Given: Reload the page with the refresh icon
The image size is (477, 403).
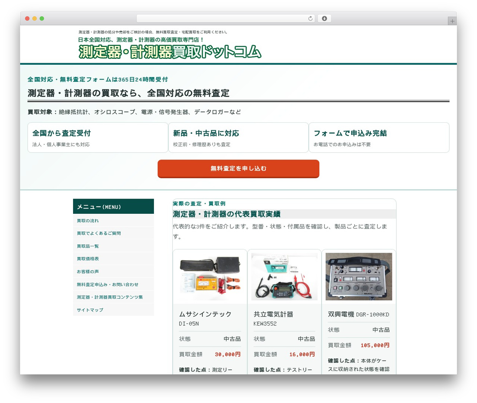Looking at the screenshot, I should click(x=310, y=19).
